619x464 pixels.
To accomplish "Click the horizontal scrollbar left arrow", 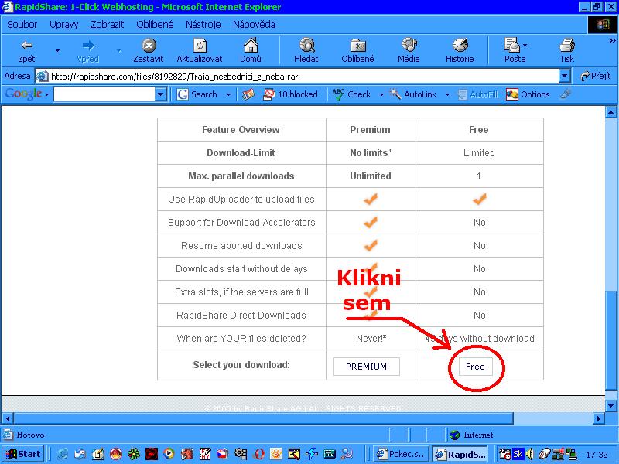I will [x=8, y=418].
